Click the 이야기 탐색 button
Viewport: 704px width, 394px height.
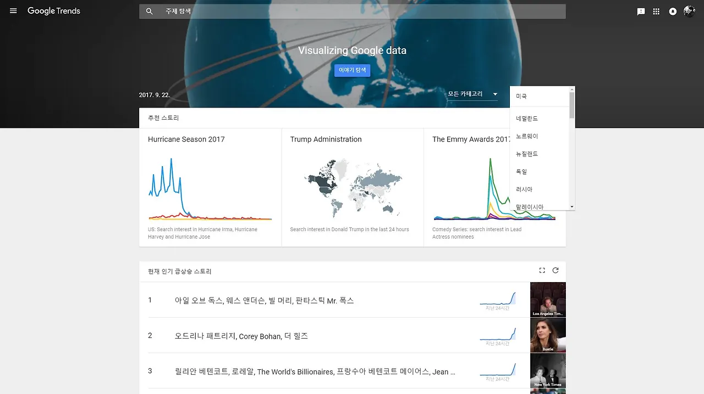(352, 70)
